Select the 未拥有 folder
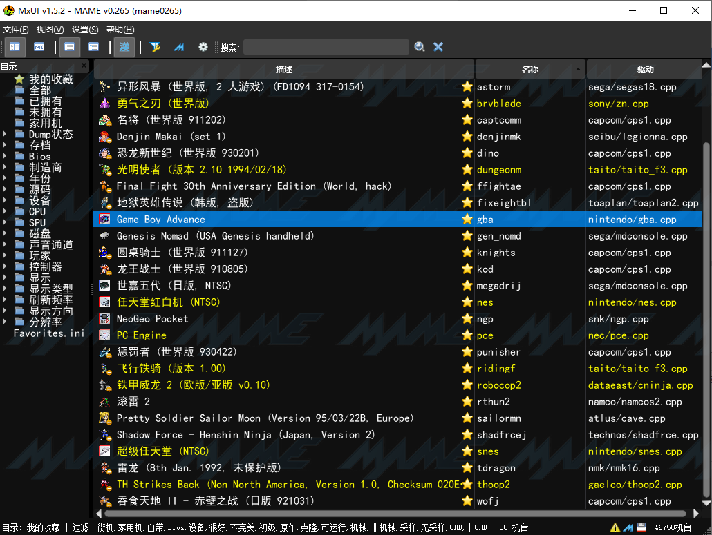The image size is (712, 535). [x=46, y=113]
